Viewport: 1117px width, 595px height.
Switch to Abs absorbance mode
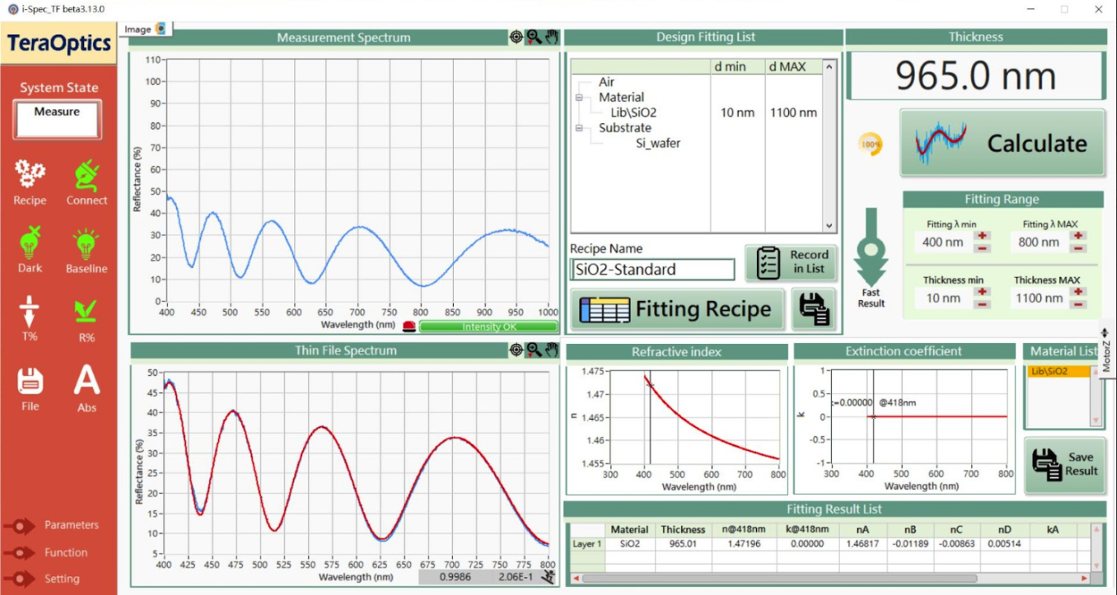pos(86,381)
